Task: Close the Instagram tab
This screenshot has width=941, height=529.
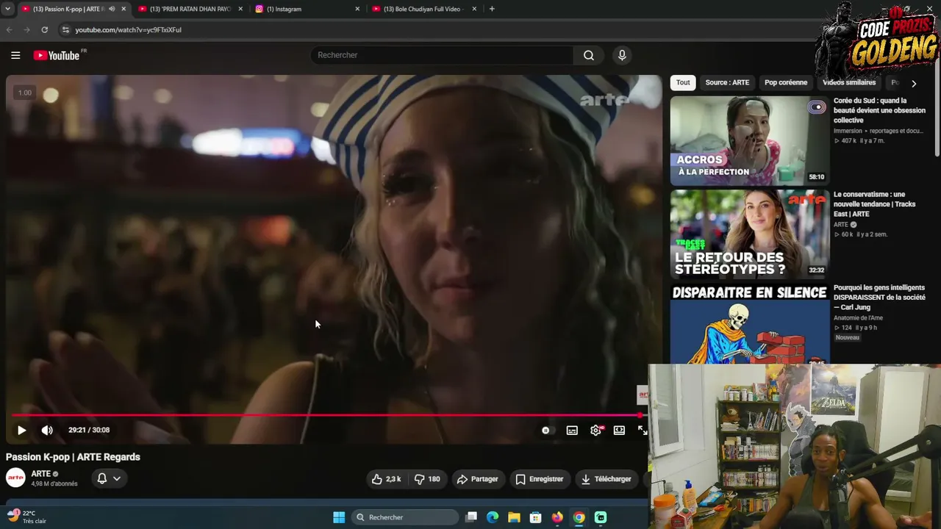Action: tap(357, 9)
